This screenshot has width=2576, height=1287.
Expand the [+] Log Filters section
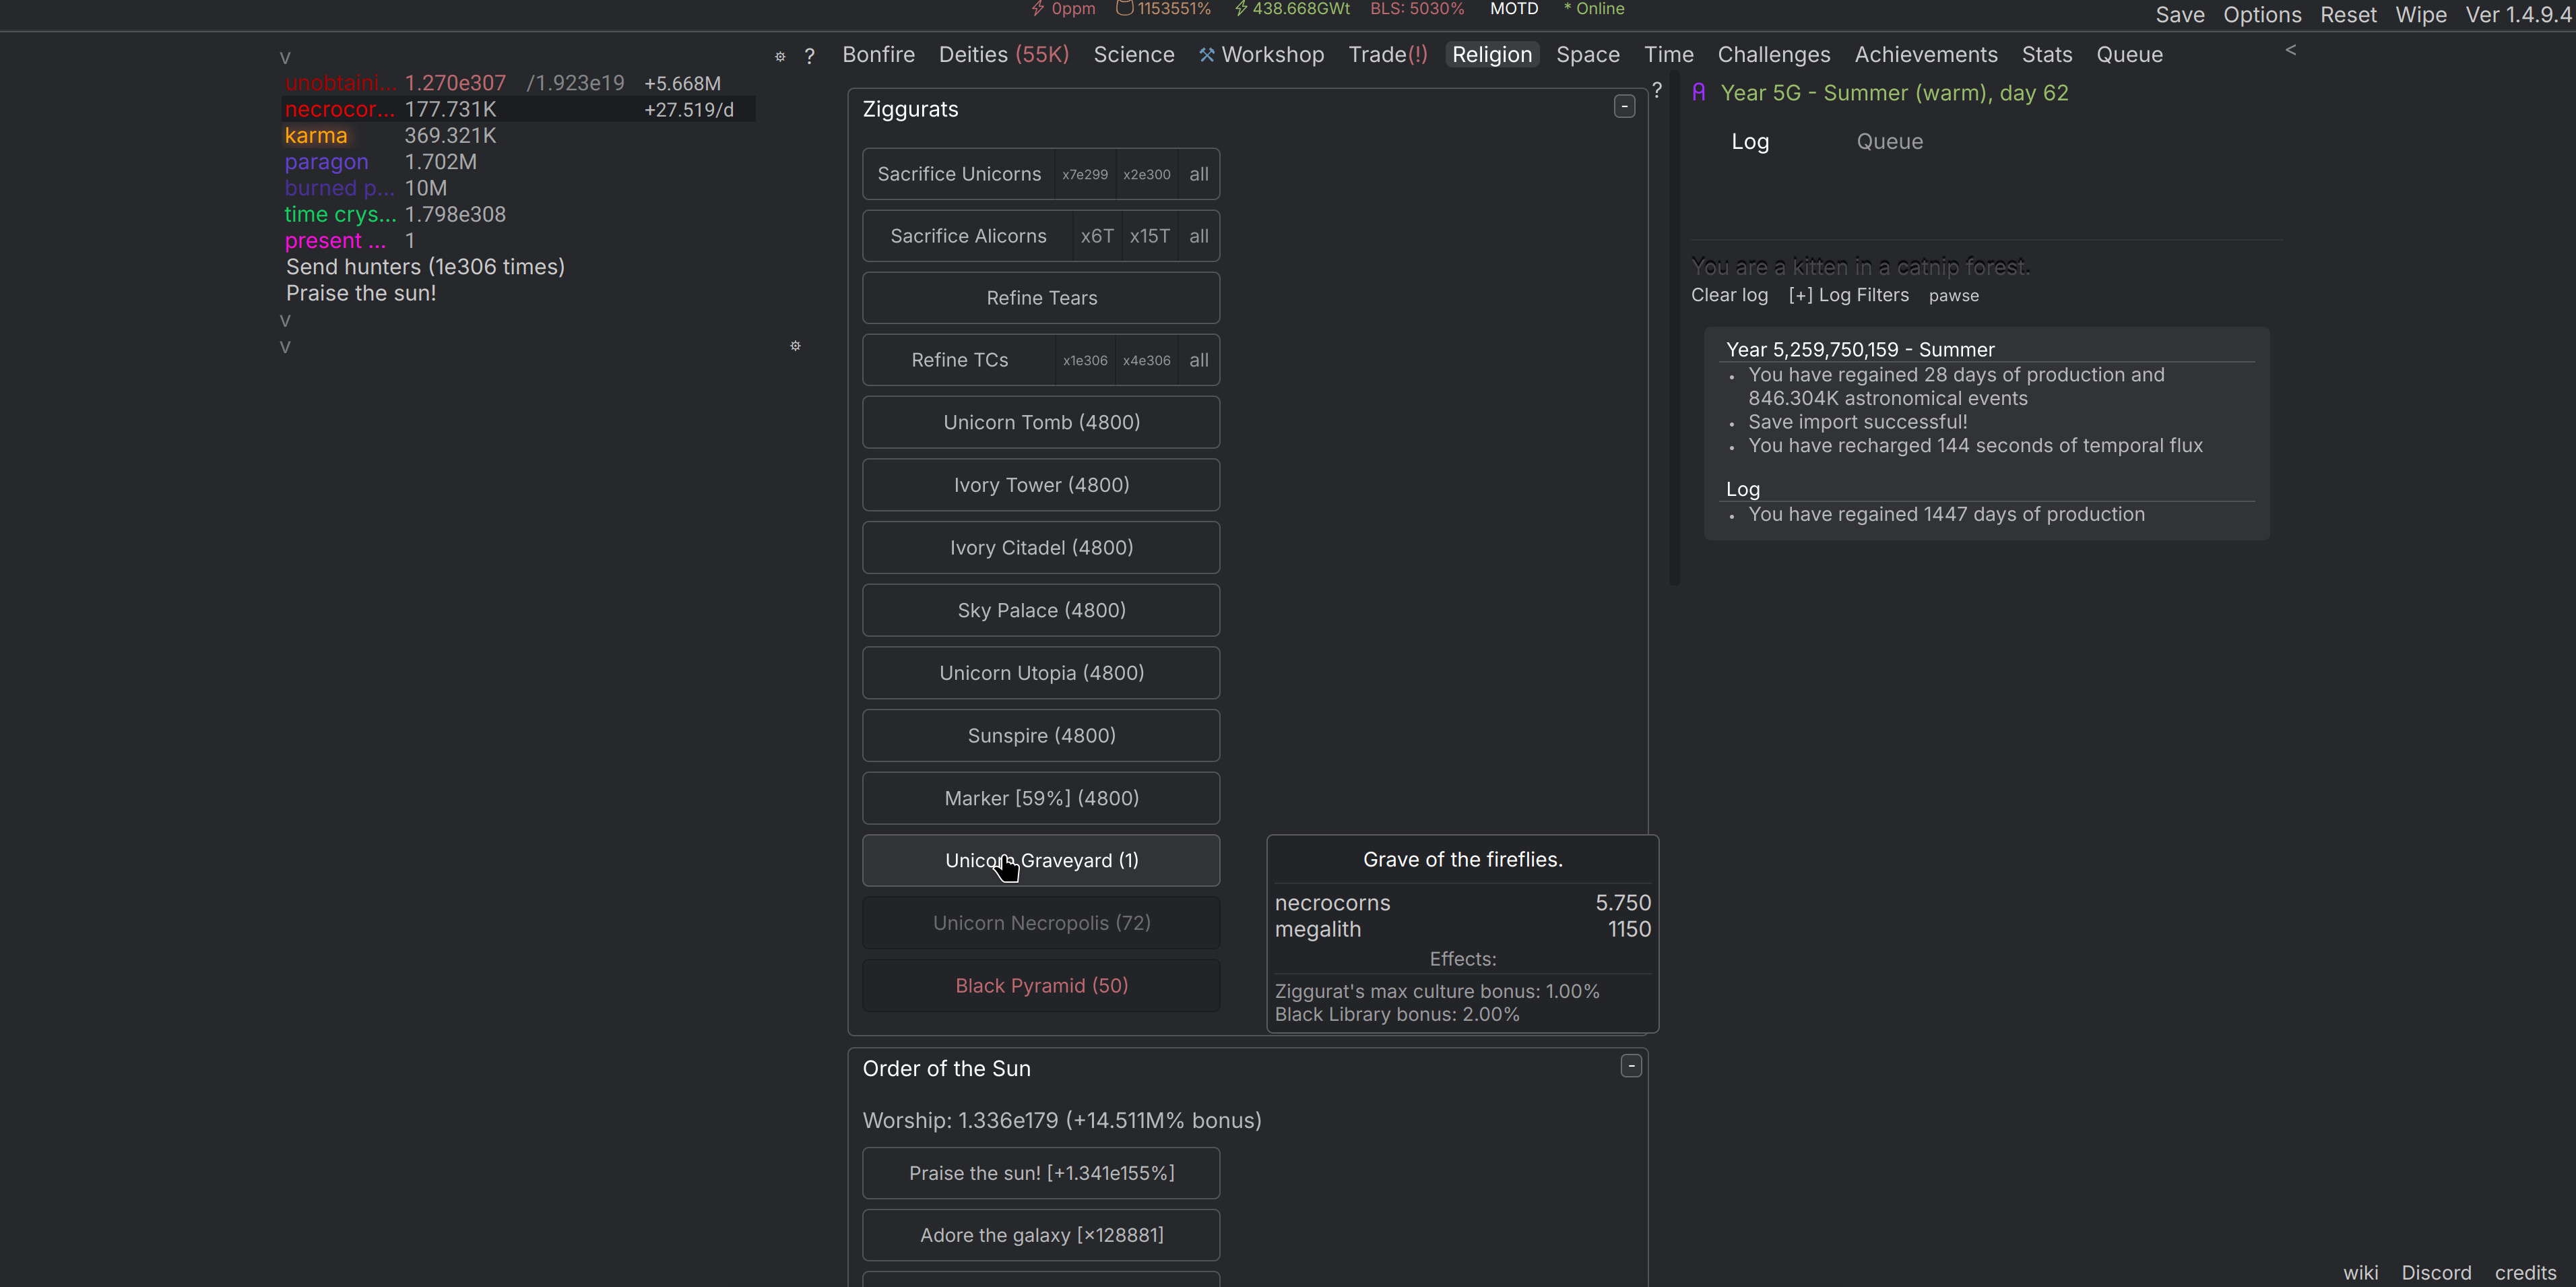pos(1848,295)
